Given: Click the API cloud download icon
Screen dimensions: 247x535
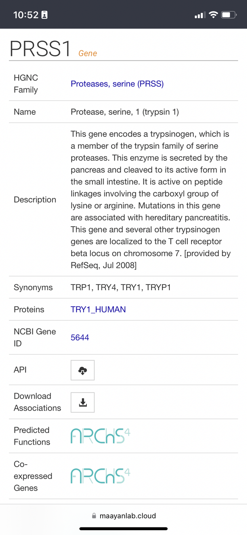Looking at the screenshot, I should (x=83, y=370).
